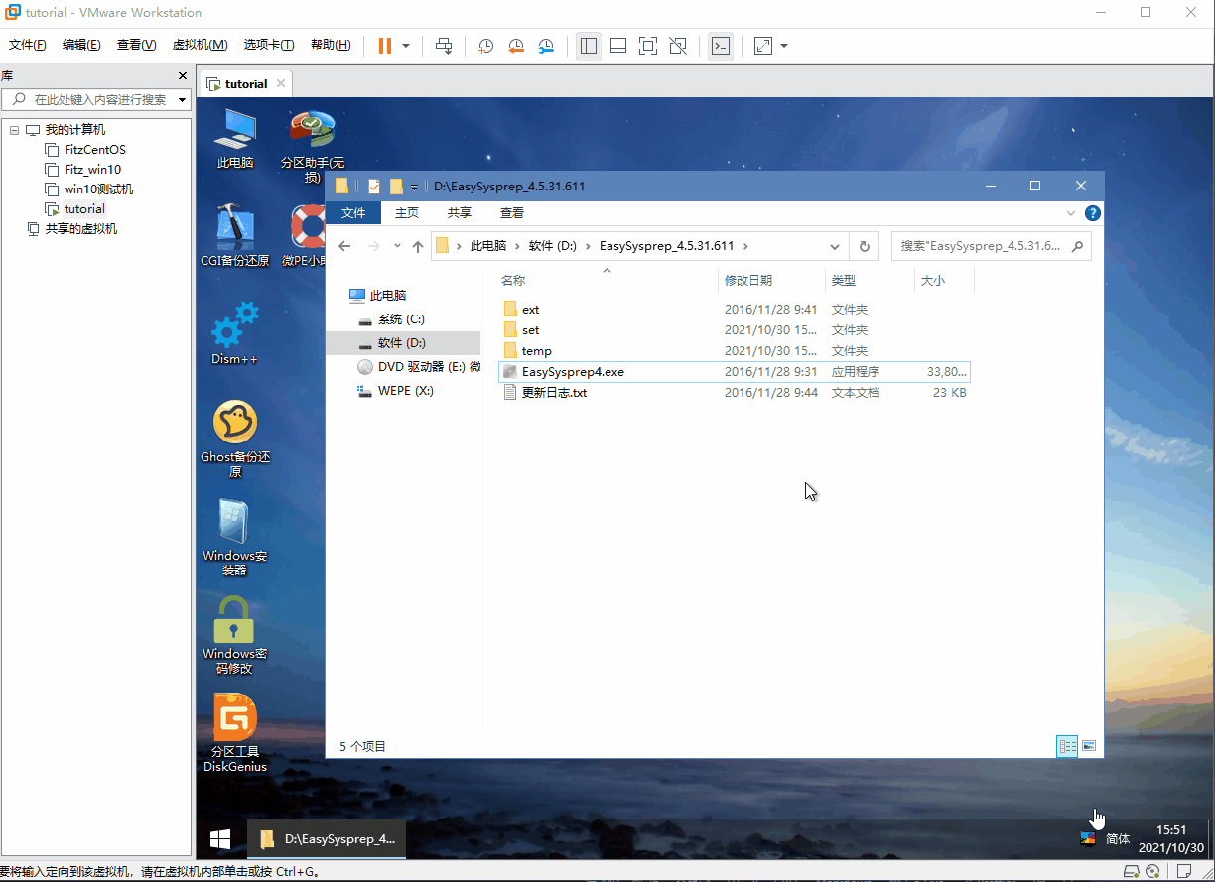1215x882 pixels.
Task: Expand the library search box dropdown
Action: tap(182, 99)
